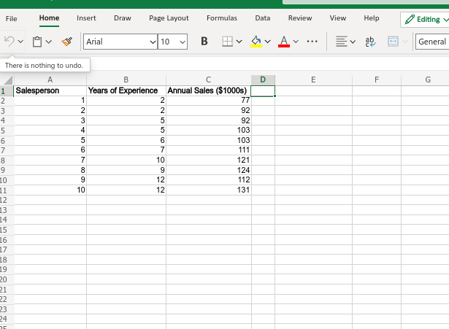Apply yellow fill color bucket
The width and height of the screenshot is (449, 329).
coord(256,42)
